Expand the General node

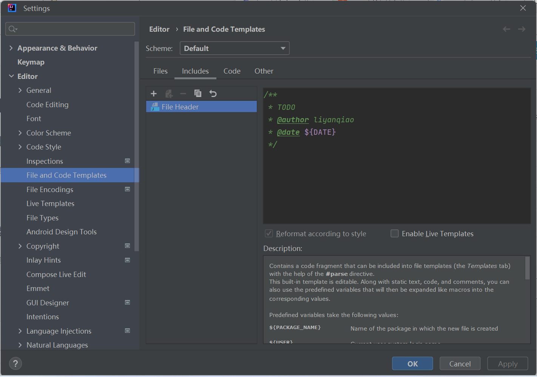point(20,90)
